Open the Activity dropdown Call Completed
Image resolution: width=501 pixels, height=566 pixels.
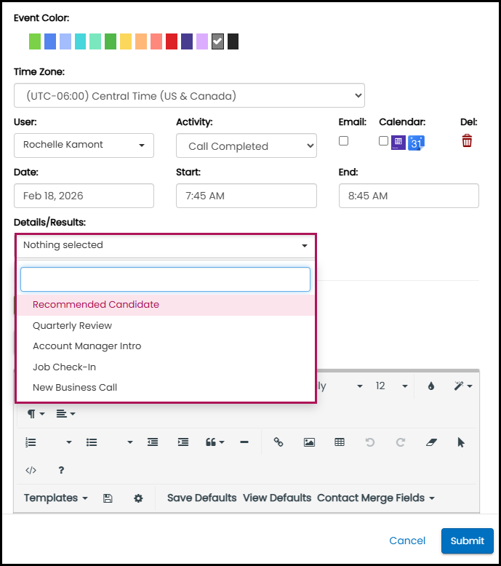[x=247, y=146]
